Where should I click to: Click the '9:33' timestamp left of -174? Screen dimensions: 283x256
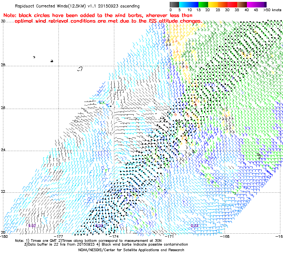(99, 226)
